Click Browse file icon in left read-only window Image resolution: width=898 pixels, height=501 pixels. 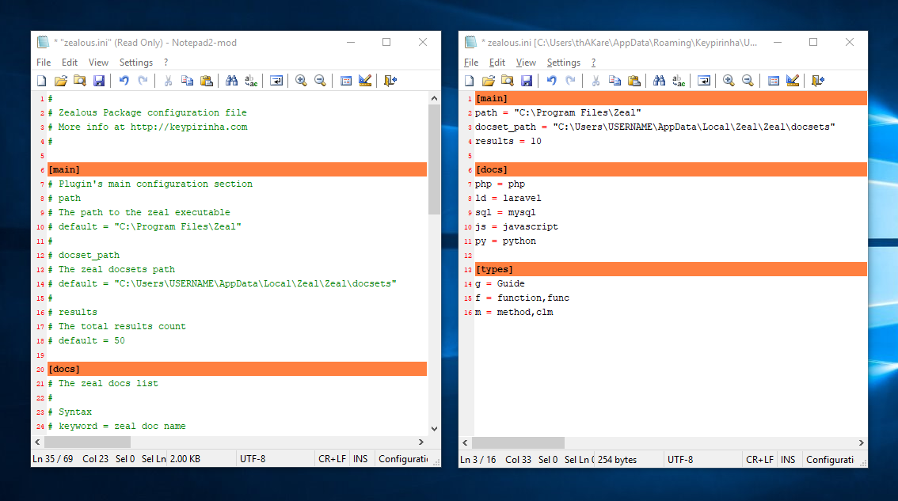click(x=80, y=81)
